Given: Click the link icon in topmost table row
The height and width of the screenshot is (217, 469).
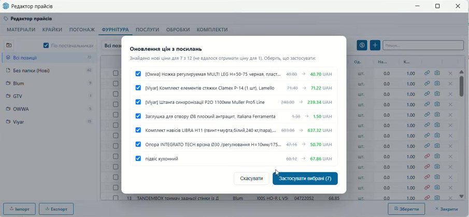Looking at the screenshot, I should tap(427, 73).
